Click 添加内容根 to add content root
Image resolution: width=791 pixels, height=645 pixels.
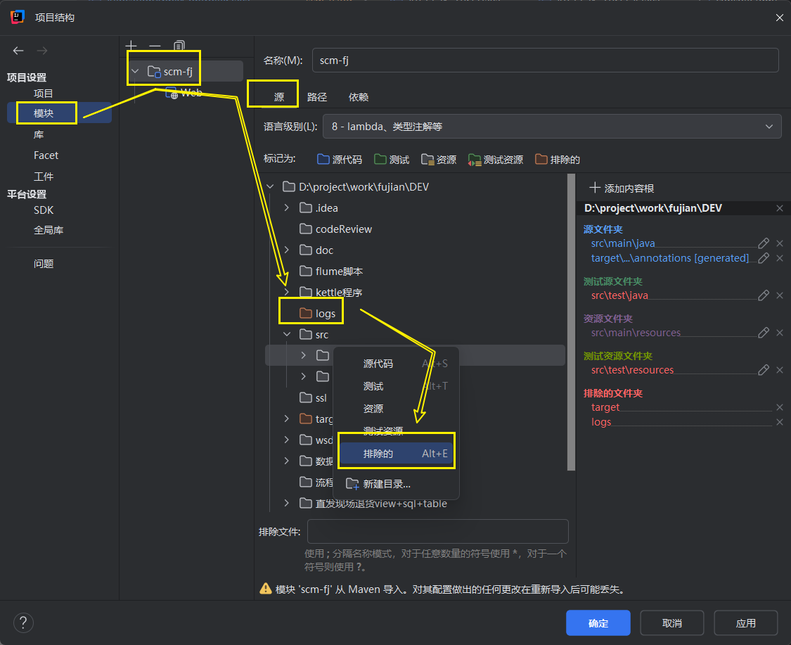click(x=622, y=188)
